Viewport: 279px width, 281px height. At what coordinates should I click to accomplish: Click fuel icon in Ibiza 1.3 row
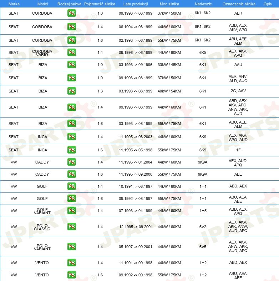[72, 91]
